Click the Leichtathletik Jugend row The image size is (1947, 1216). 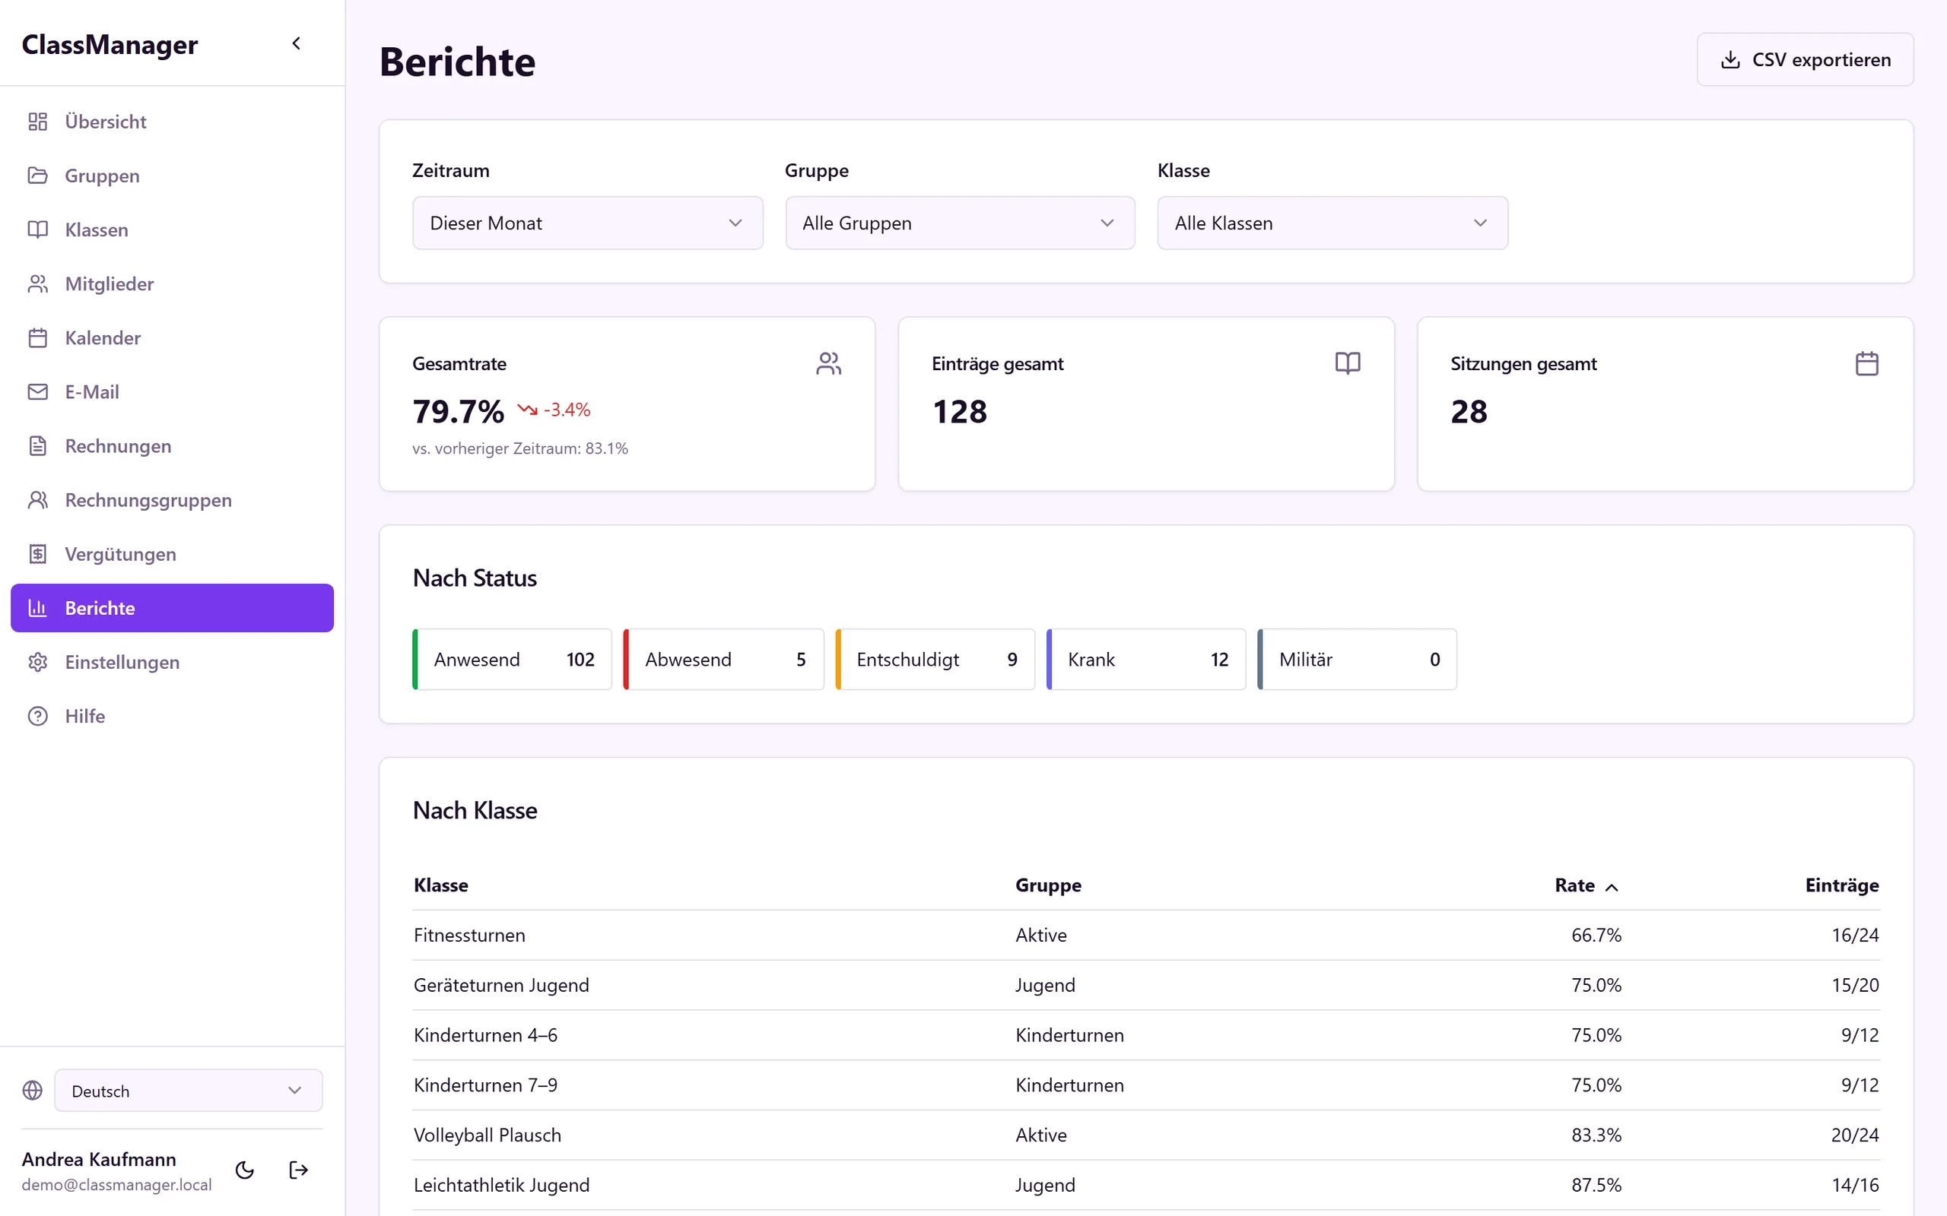click(1145, 1185)
